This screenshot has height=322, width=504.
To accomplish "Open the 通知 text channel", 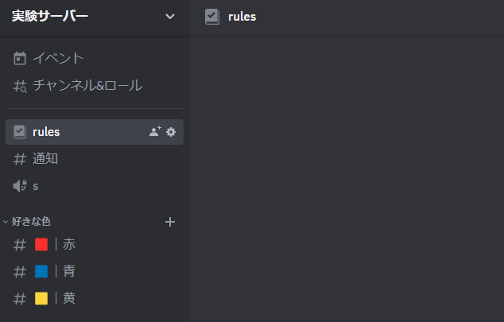I will (95, 159).
